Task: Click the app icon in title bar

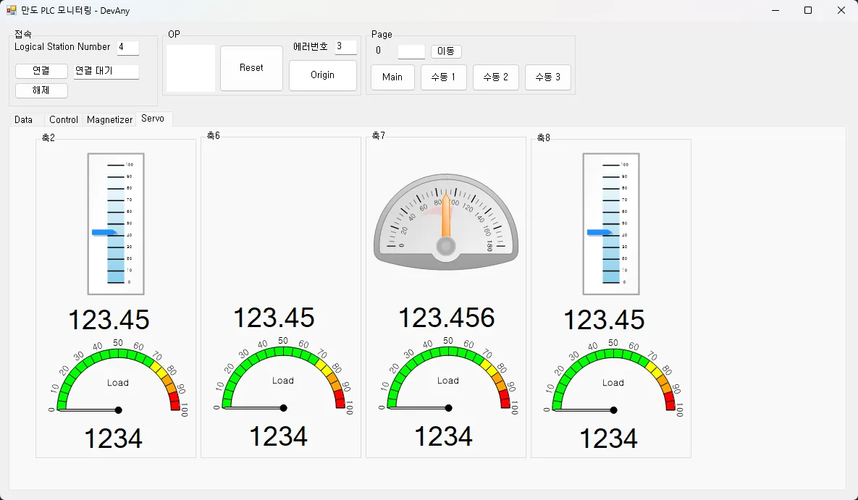Action: tap(12, 10)
